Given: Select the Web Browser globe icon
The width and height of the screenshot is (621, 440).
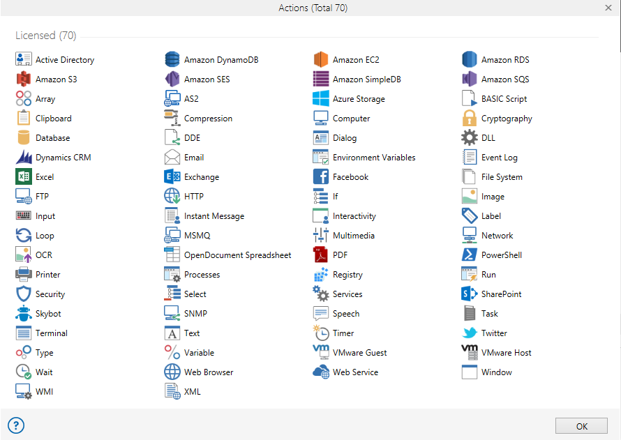Looking at the screenshot, I should [172, 372].
